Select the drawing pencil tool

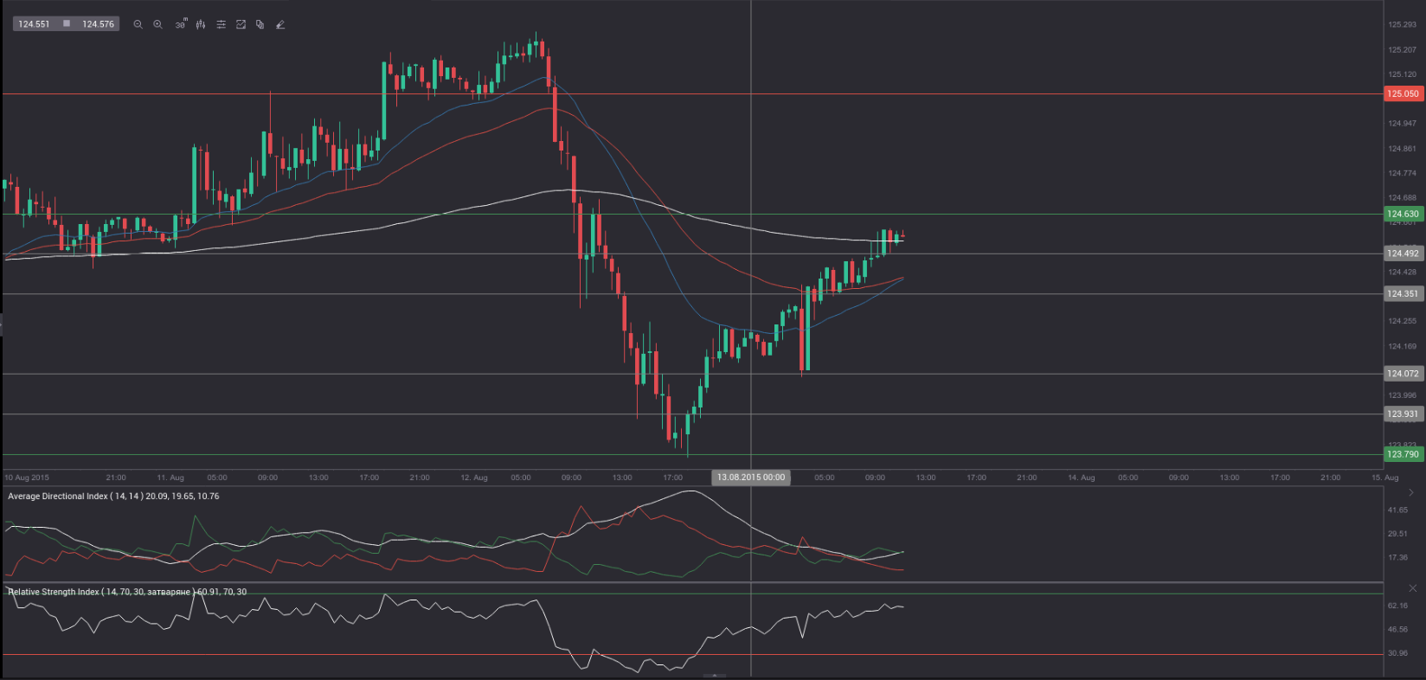coord(279,25)
